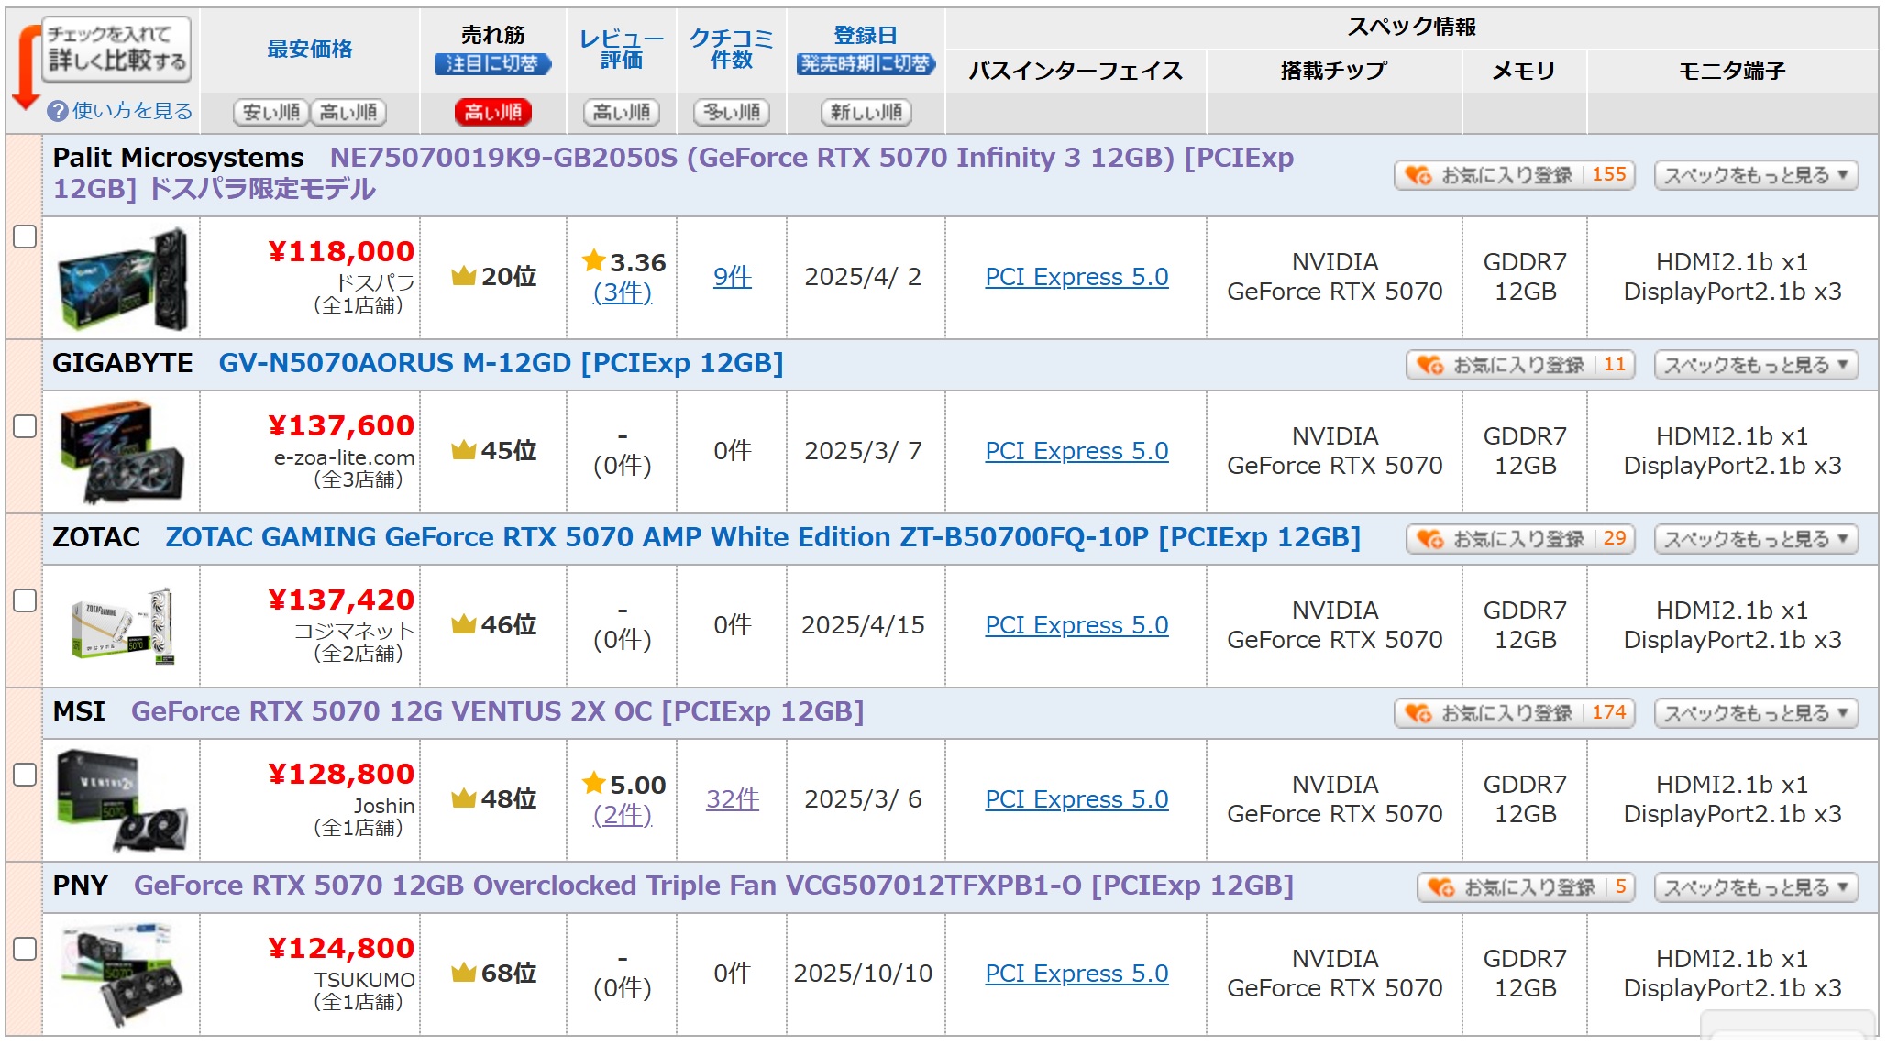The image size is (1887, 1046).
Task: Expand the more specs dropdown for ZOTAC AMP White
Action: [x=1755, y=539]
